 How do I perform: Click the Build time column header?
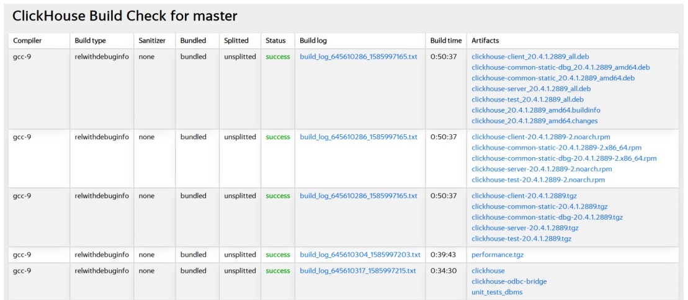coord(446,41)
